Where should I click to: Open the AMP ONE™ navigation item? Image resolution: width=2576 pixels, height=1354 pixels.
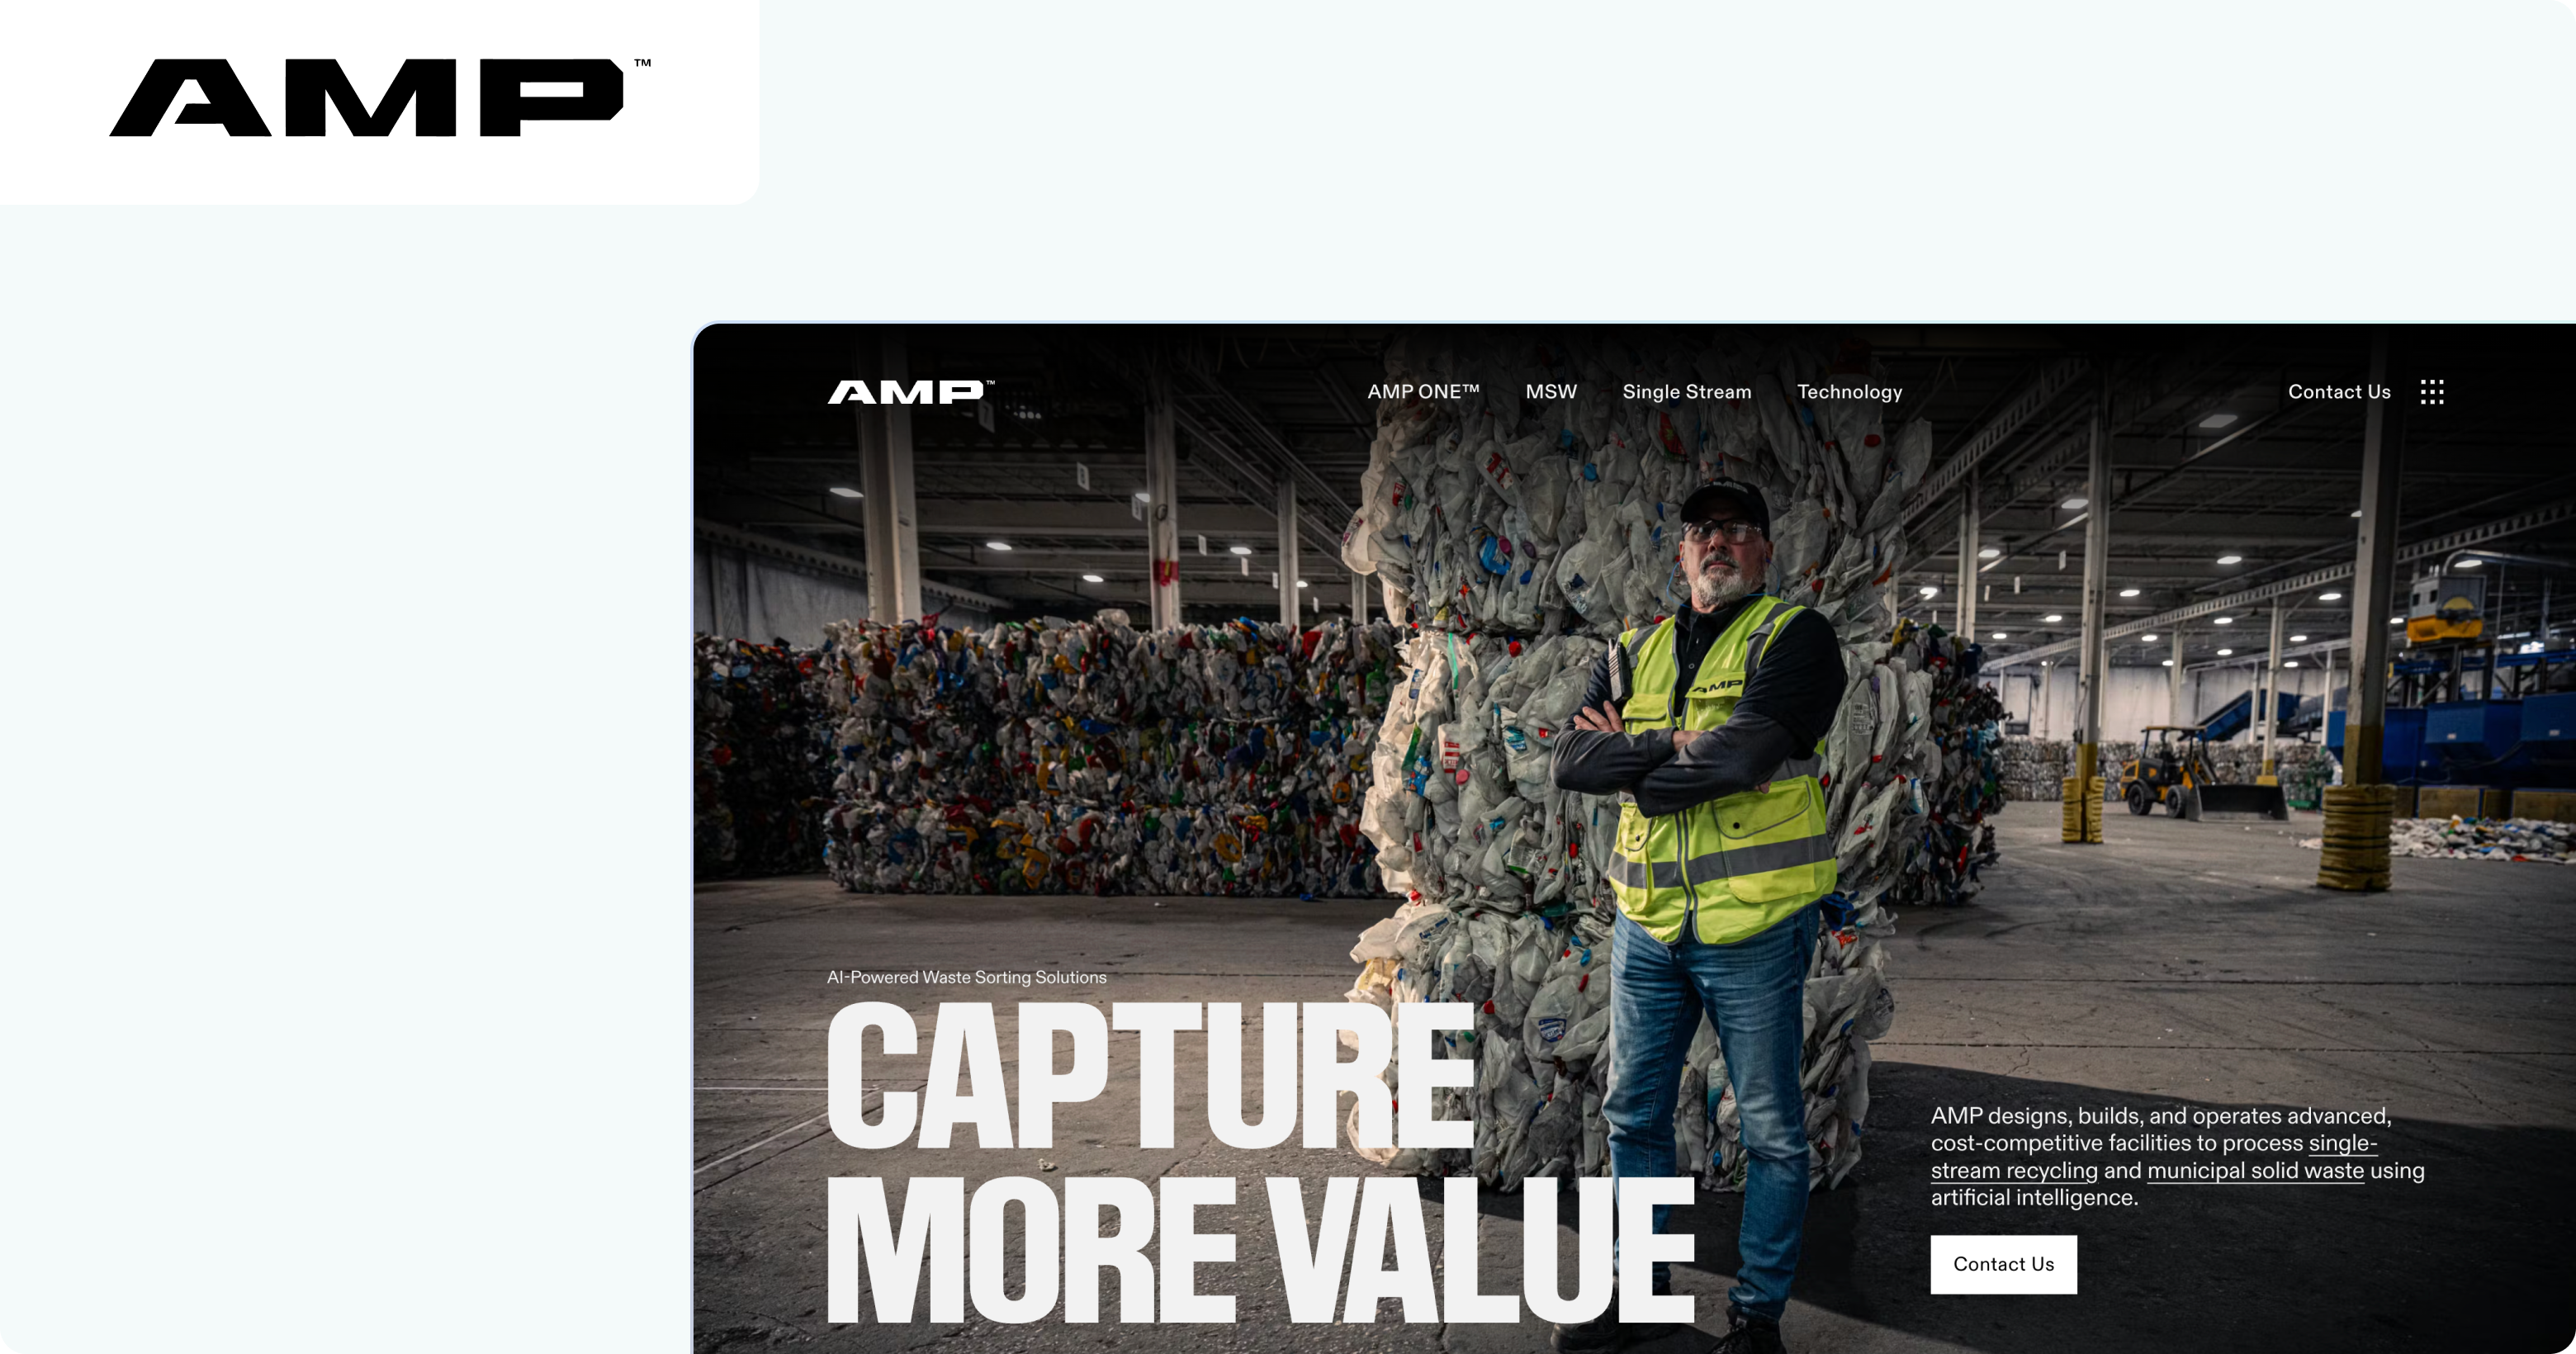click(x=1423, y=392)
